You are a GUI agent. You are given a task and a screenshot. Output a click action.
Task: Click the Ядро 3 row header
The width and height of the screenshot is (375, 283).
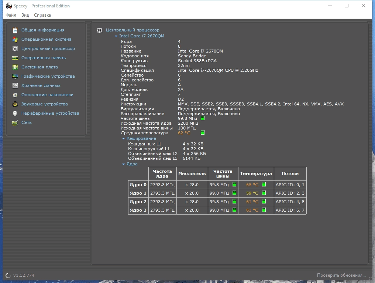coord(138,210)
